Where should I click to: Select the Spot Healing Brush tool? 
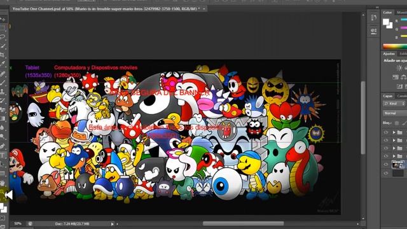(x=3, y=74)
